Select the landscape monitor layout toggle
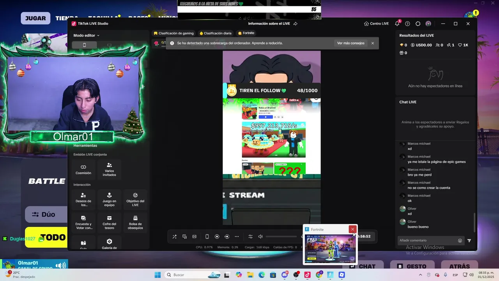 (109, 45)
